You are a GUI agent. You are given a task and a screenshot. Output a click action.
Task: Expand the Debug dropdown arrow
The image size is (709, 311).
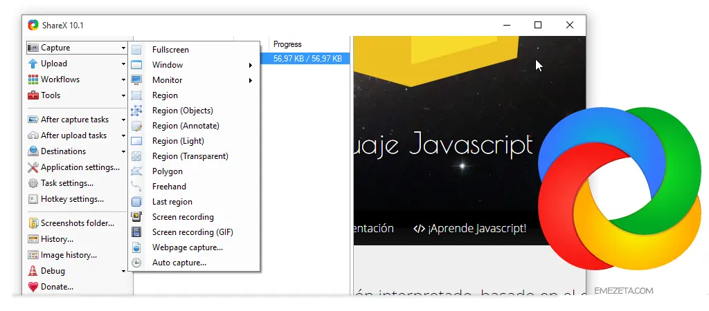(123, 272)
